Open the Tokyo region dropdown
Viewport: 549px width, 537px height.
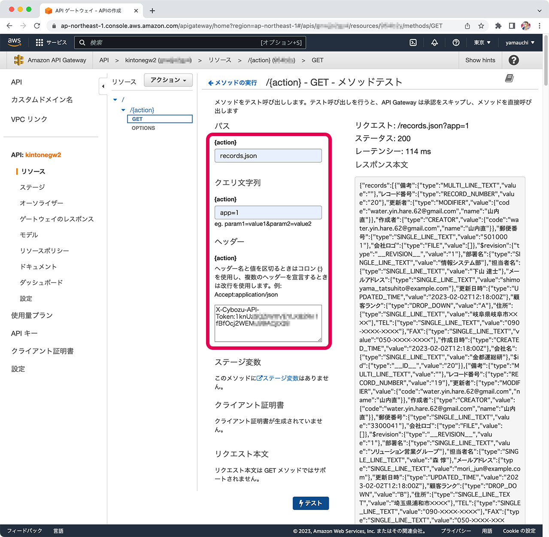click(x=482, y=42)
